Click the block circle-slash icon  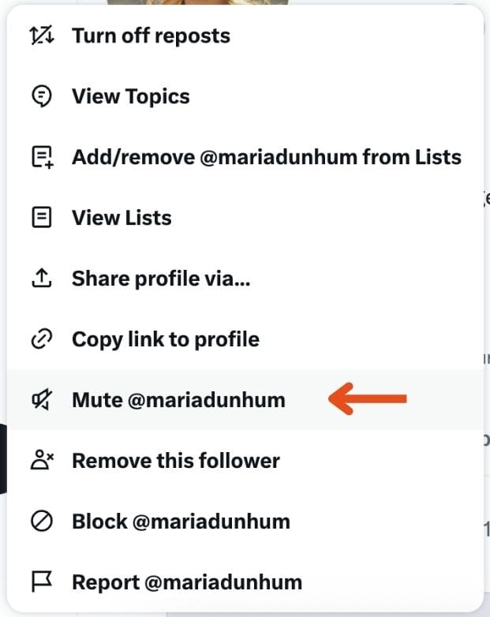click(x=41, y=521)
